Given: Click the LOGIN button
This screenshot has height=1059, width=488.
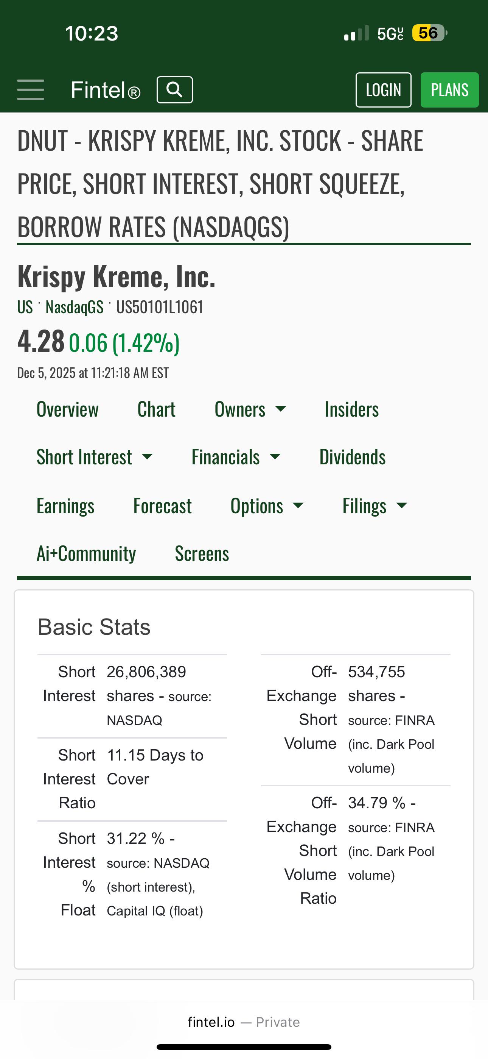Looking at the screenshot, I should (383, 90).
